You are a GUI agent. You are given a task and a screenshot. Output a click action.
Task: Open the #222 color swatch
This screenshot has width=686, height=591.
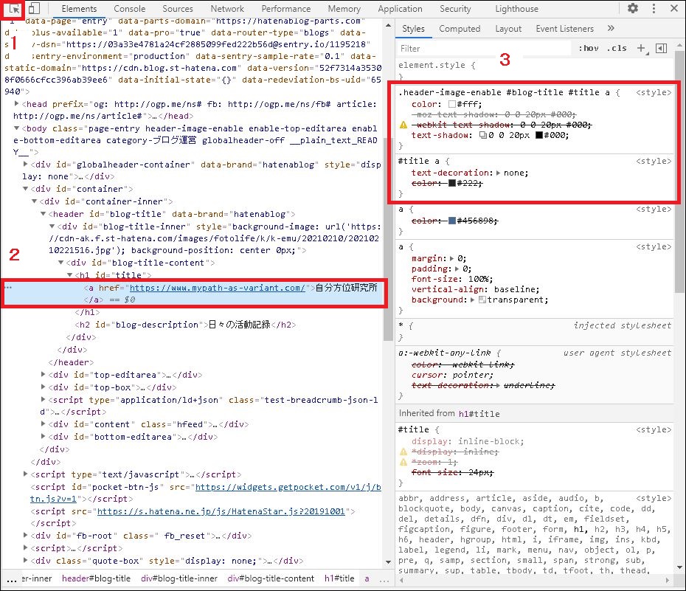[452, 183]
